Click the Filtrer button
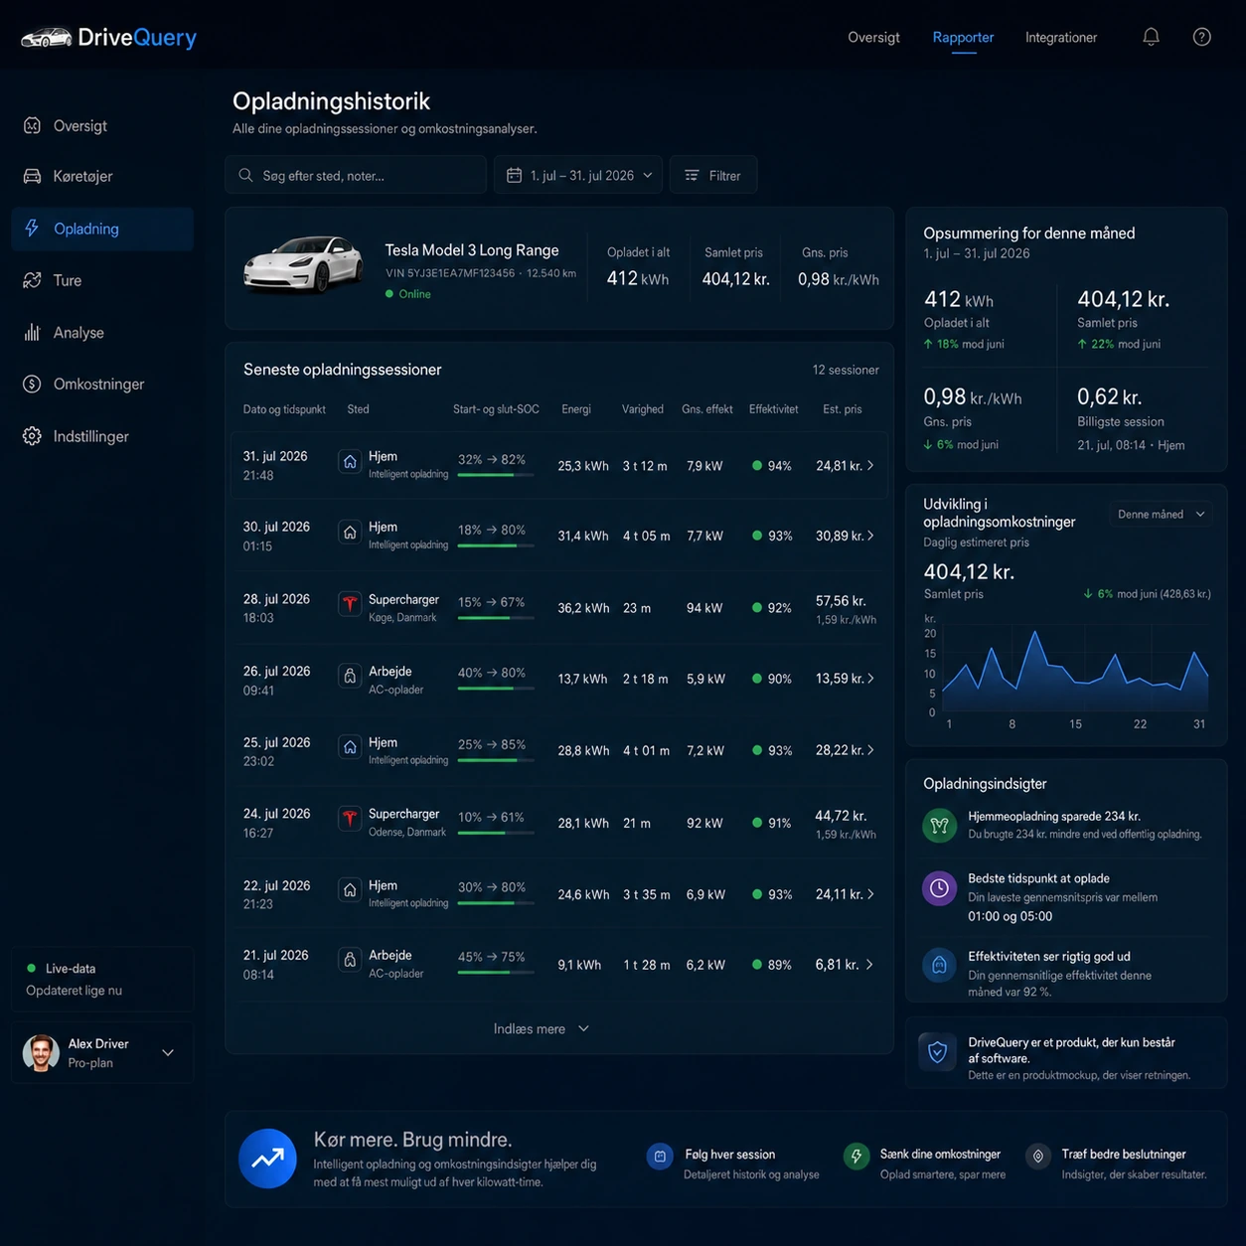The height and width of the screenshot is (1246, 1246). tap(713, 175)
